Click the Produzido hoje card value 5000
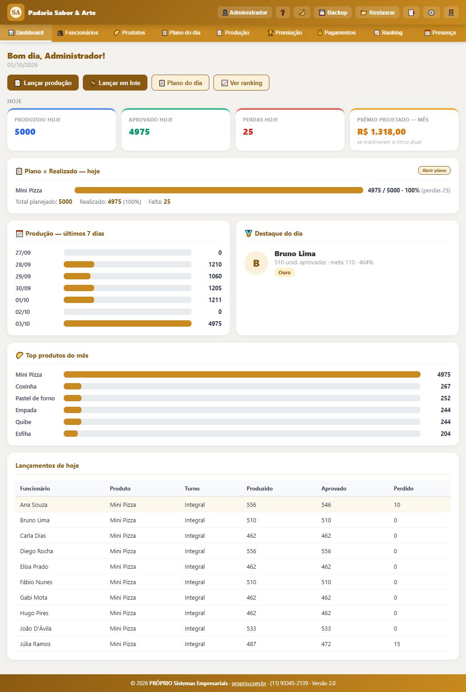Screen dimensions: 466x692 tap(25, 132)
